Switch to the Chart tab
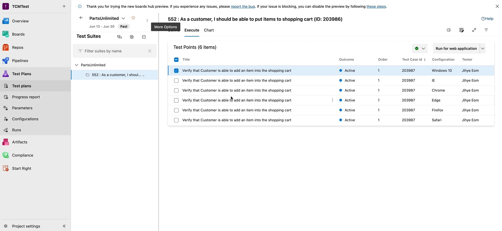This screenshot has width=502, height=231. tap(209, 30)
